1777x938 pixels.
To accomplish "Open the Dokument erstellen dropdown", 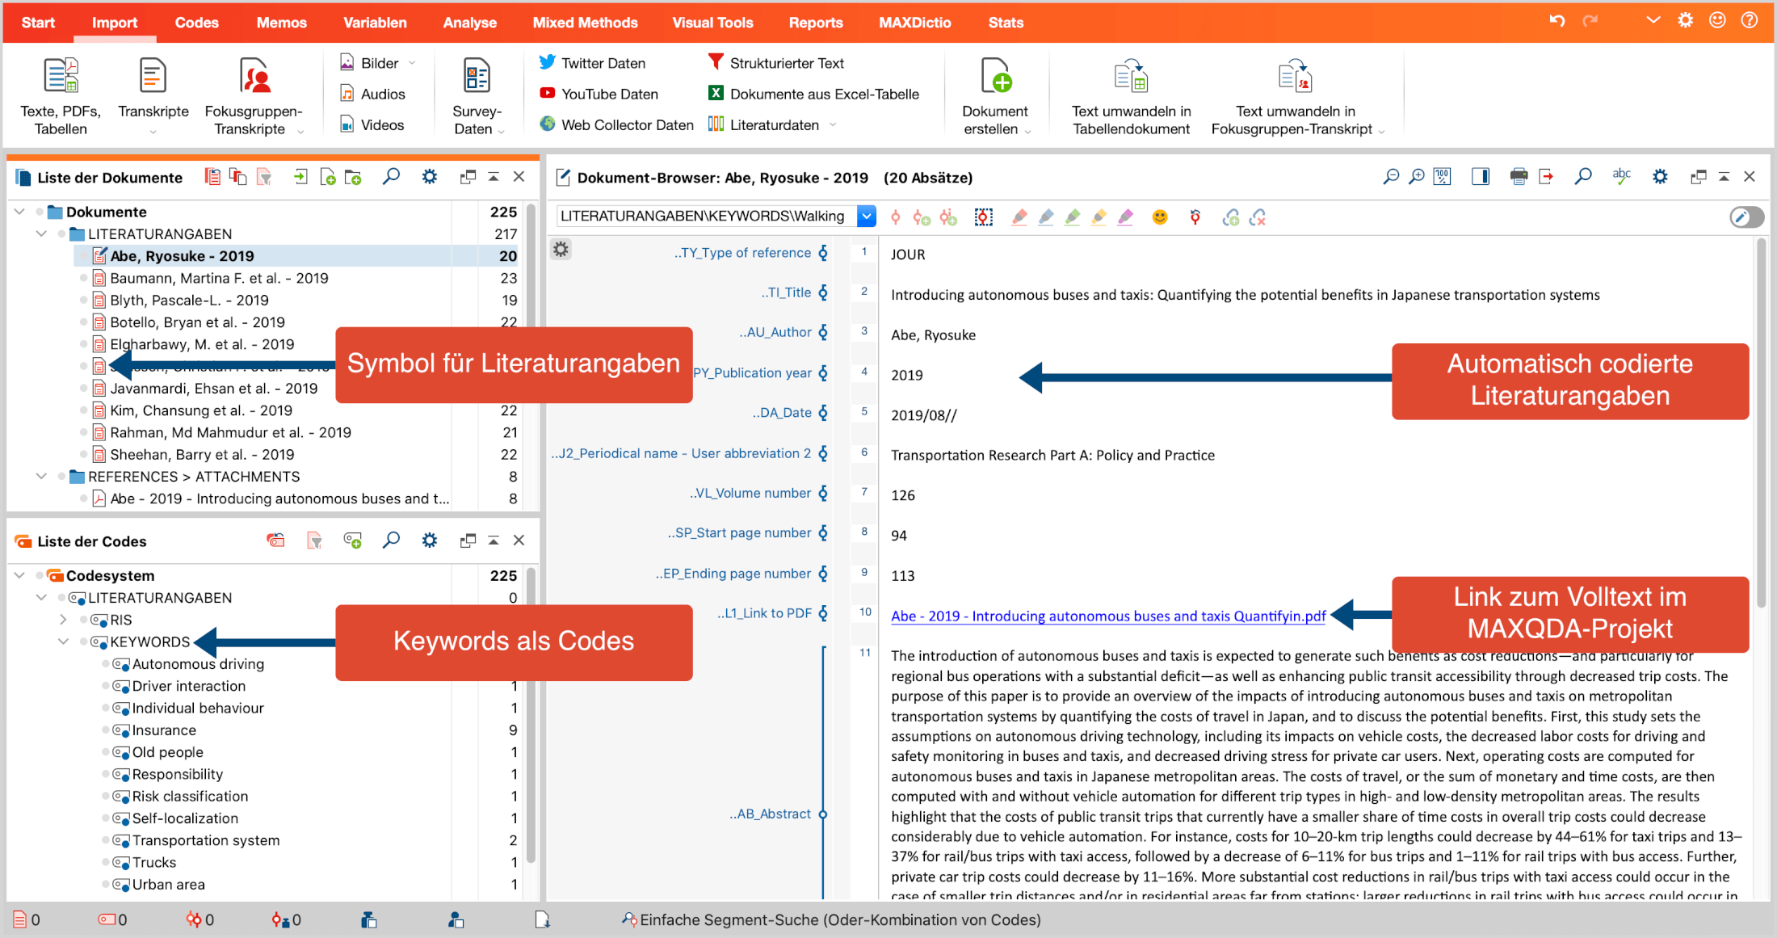I will pyautogui.click(x=1027, y=131).
